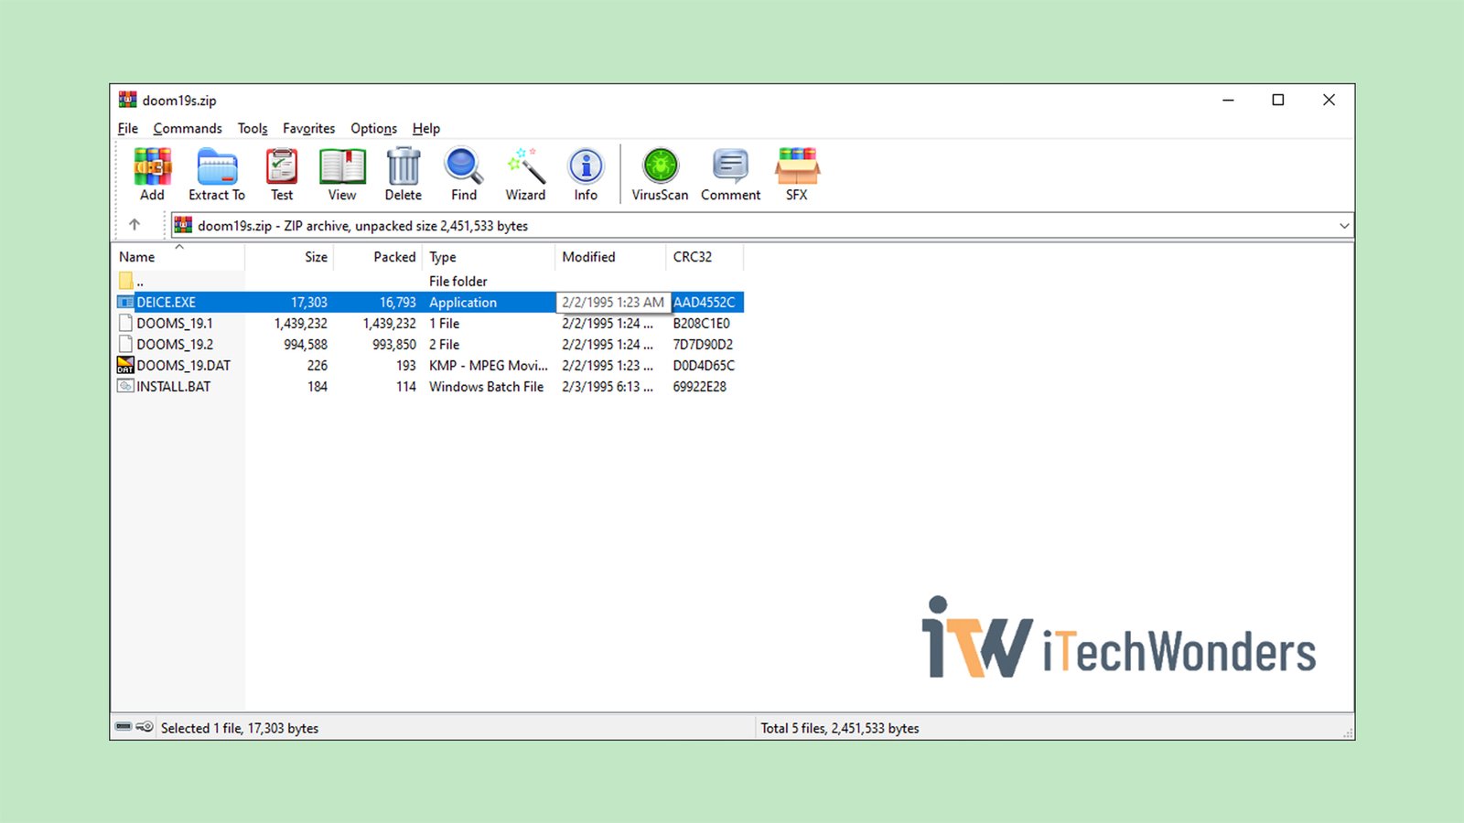Select the DOOMS_19.DAT file row
1464x823 pixels.
click(x=183, y=366)
